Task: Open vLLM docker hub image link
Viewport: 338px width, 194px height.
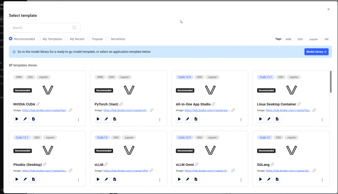Action: (126, 171)
